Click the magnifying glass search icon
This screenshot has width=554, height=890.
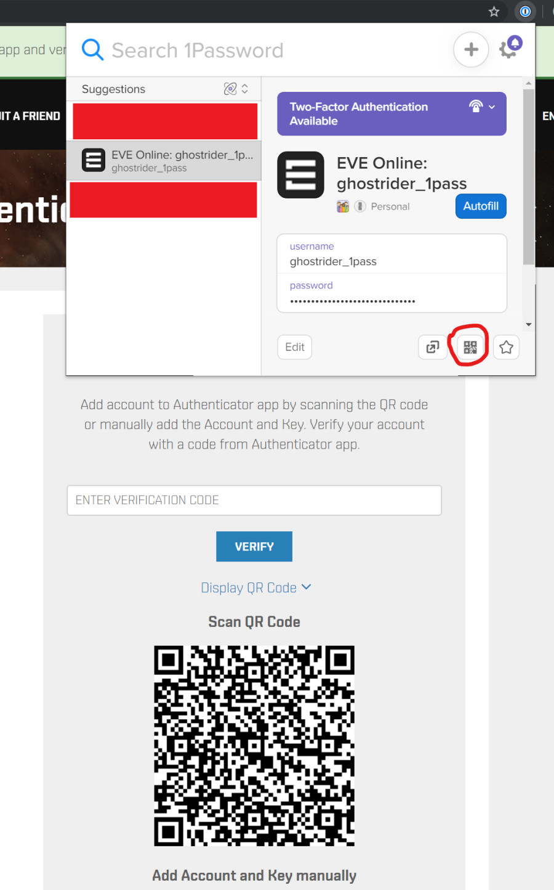coord(92,49)
